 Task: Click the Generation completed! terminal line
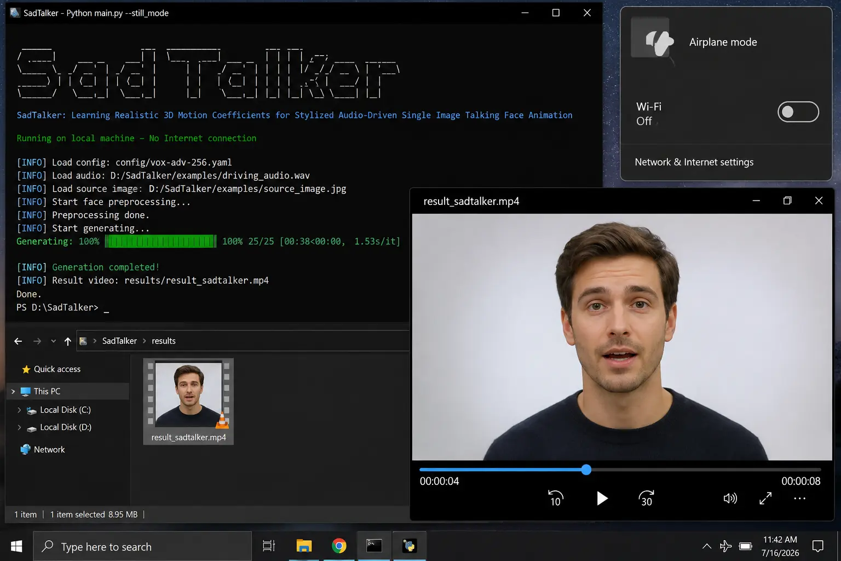click(x=88, y=267)
